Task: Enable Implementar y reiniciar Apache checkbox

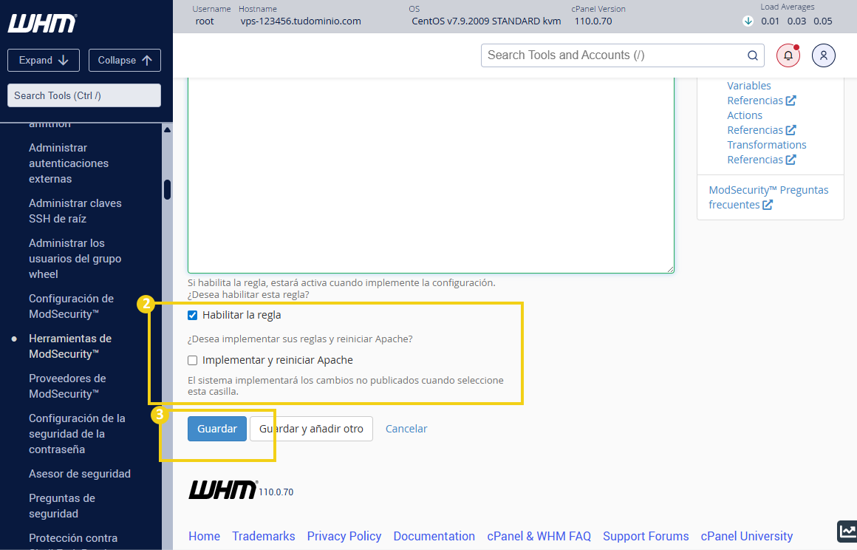Action: click(192, 360)
